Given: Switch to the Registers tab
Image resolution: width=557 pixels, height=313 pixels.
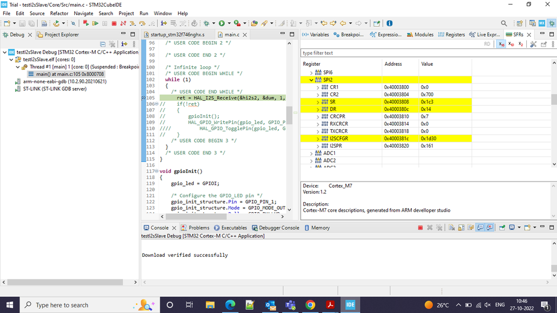Looking at the screenshot, I should point(452,35).
